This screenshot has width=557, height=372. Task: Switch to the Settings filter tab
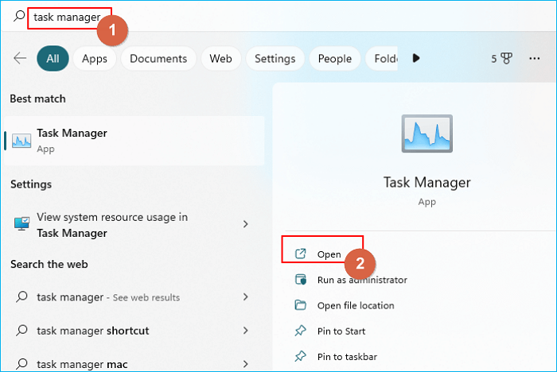pos(275,59)
